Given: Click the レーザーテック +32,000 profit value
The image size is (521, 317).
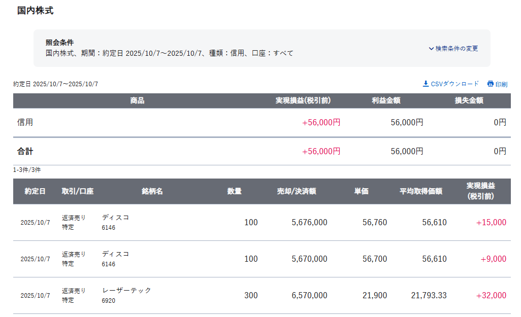Looking at the screenshot, I should click(x=491, y=295).
